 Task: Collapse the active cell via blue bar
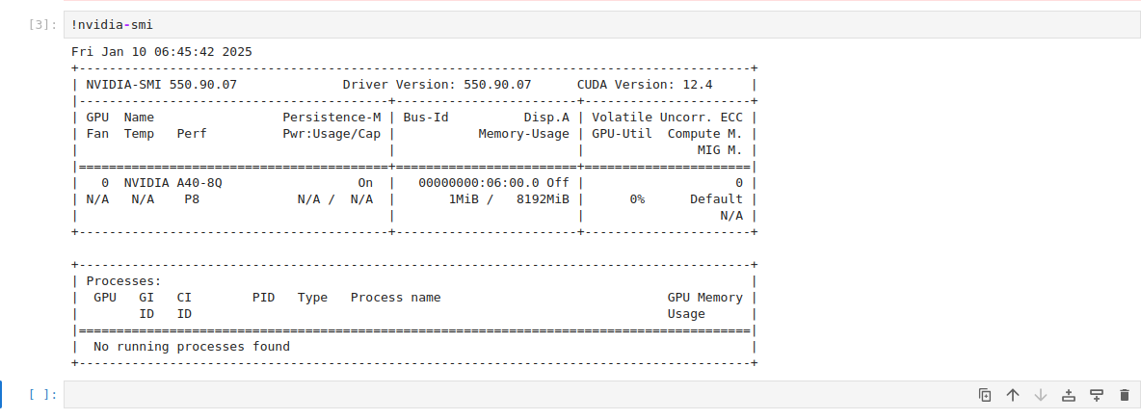tap(3, 394)
